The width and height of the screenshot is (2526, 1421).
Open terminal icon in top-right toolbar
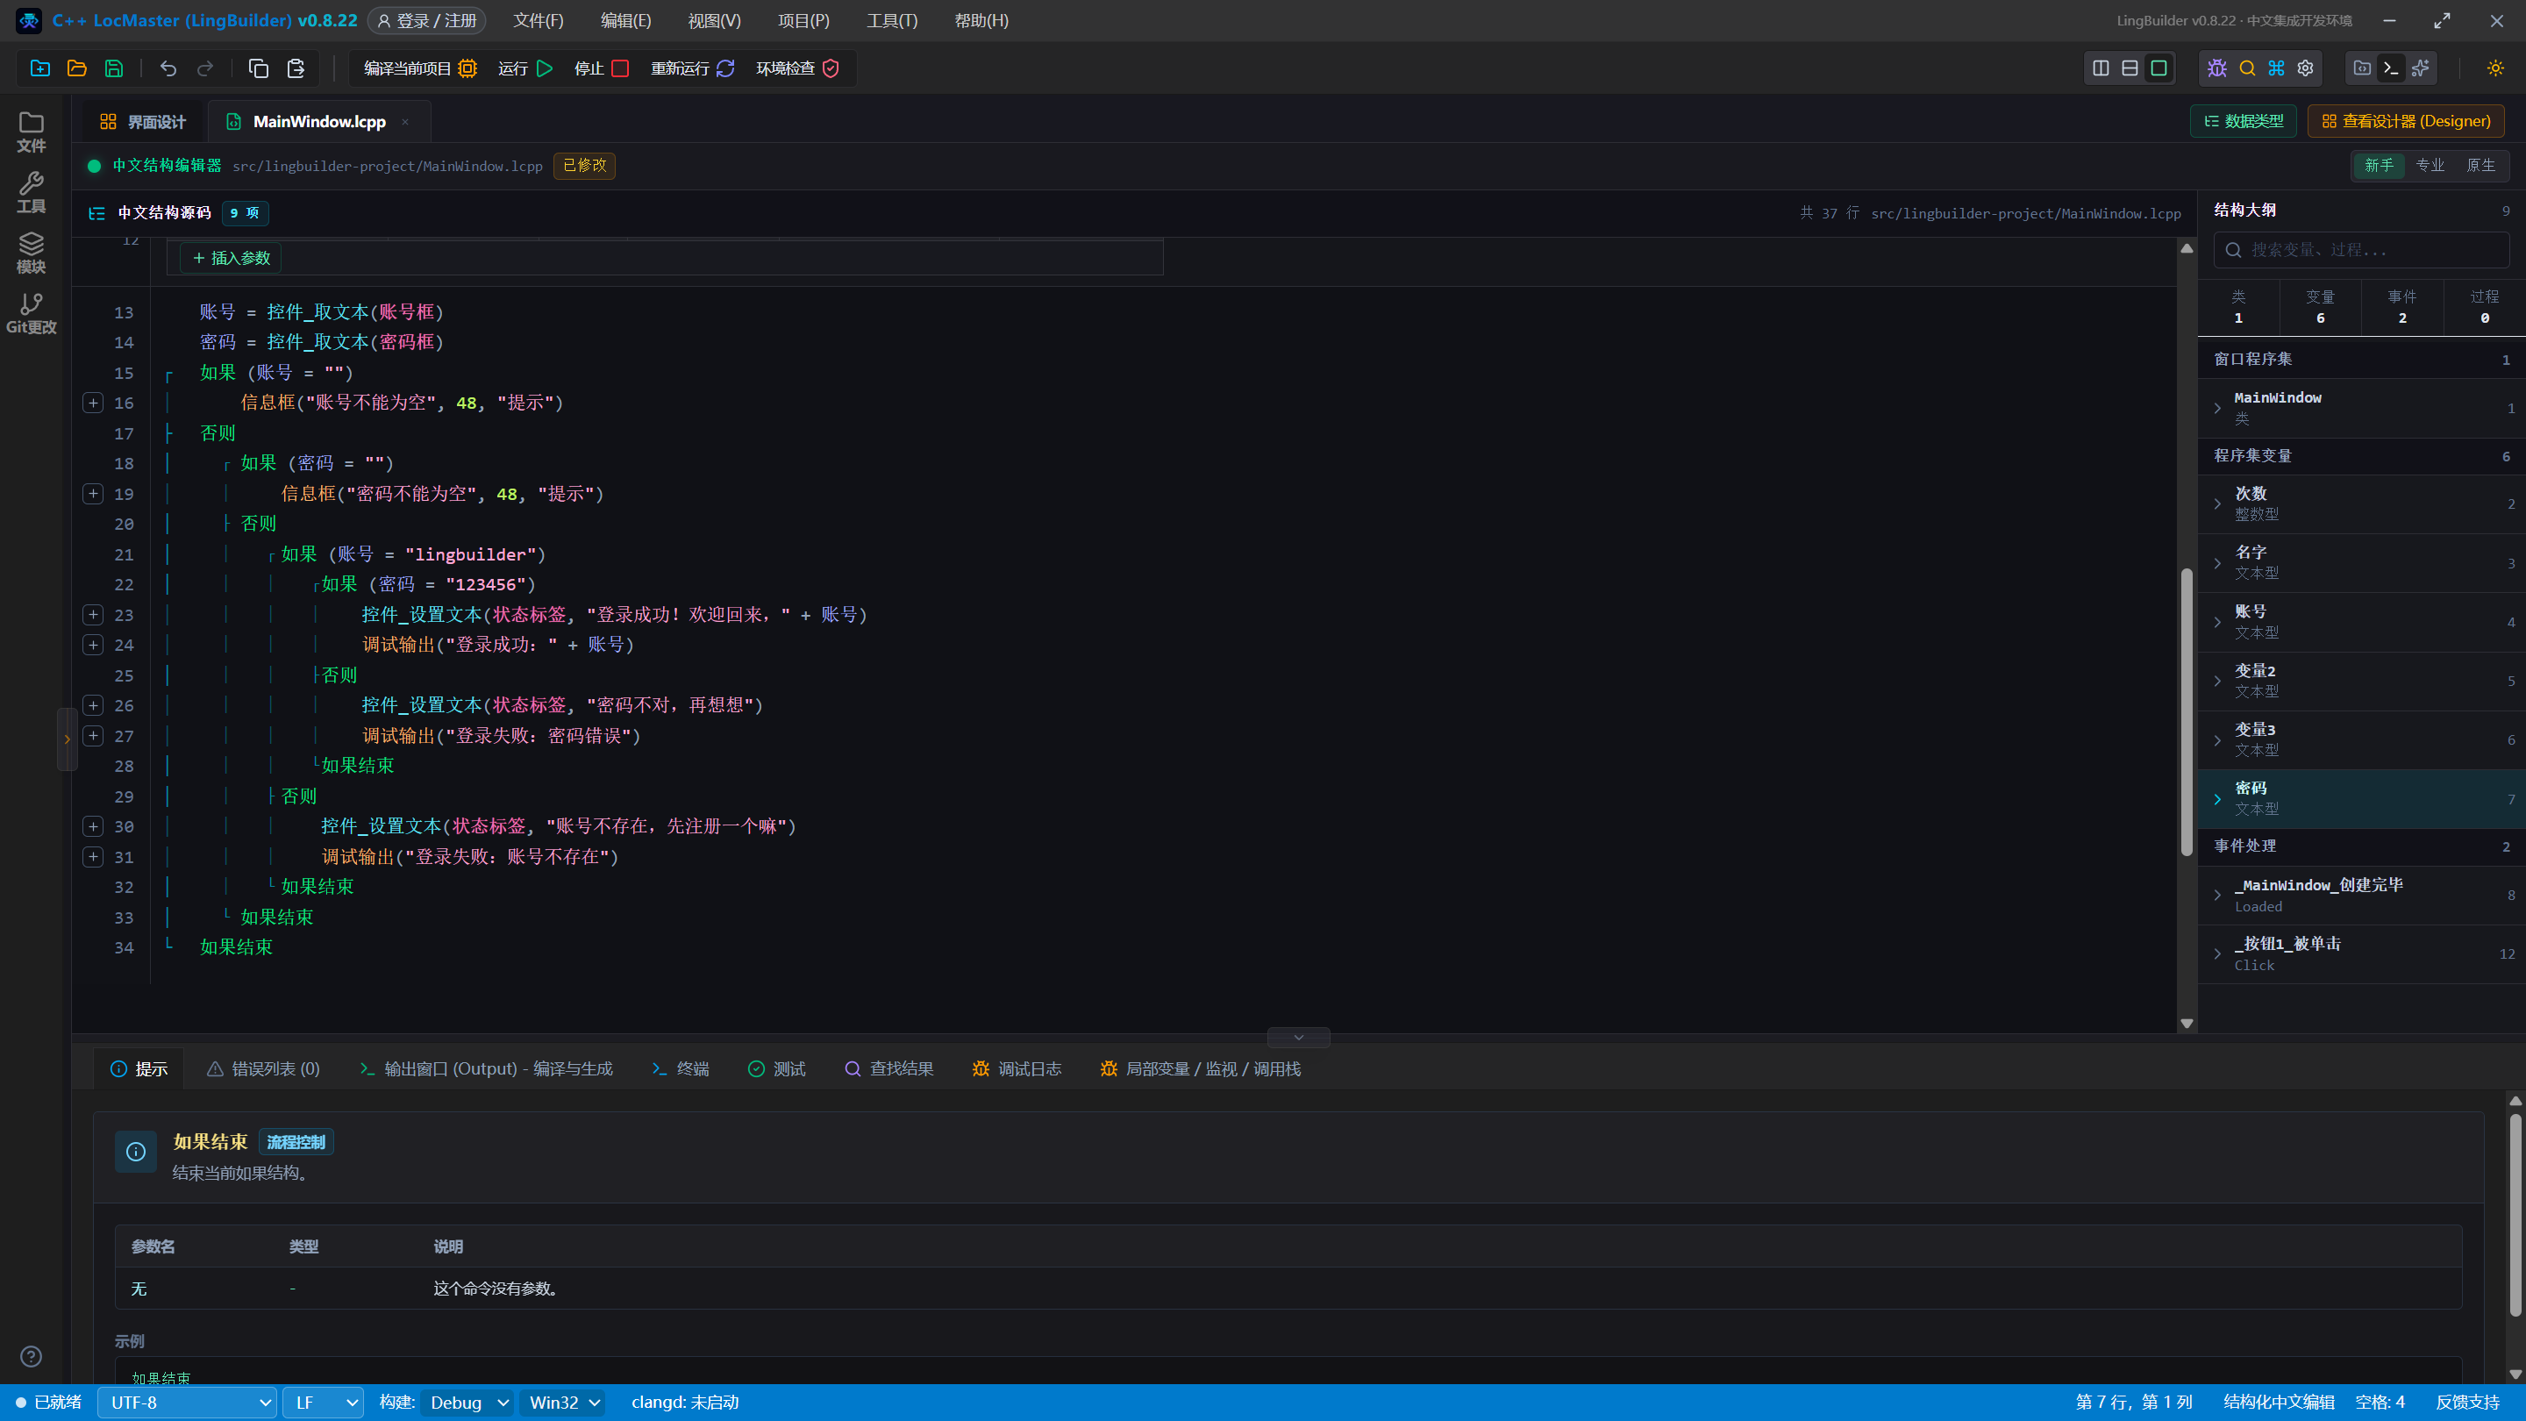pyautogui.click(x=2391, y=68)
